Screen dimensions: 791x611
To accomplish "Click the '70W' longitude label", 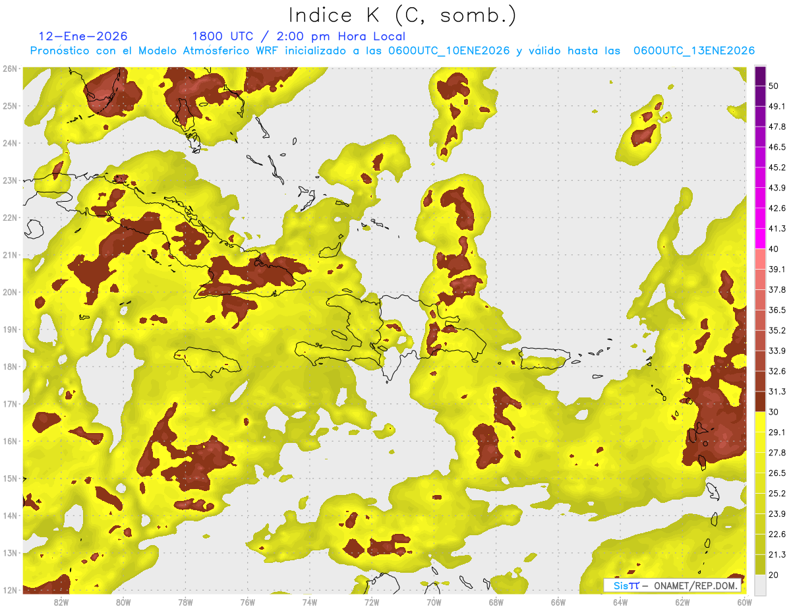I will [434, 602].
